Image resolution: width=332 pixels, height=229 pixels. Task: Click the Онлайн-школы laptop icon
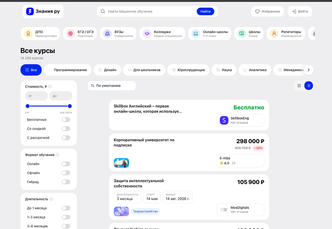pos(195,34)
